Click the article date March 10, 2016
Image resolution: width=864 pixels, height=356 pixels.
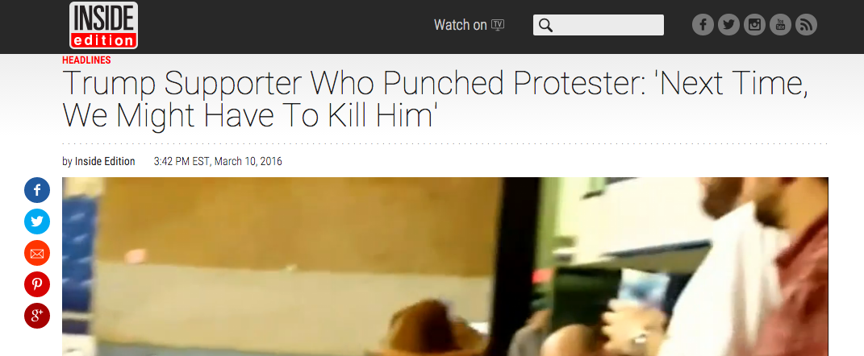point(248,161)
